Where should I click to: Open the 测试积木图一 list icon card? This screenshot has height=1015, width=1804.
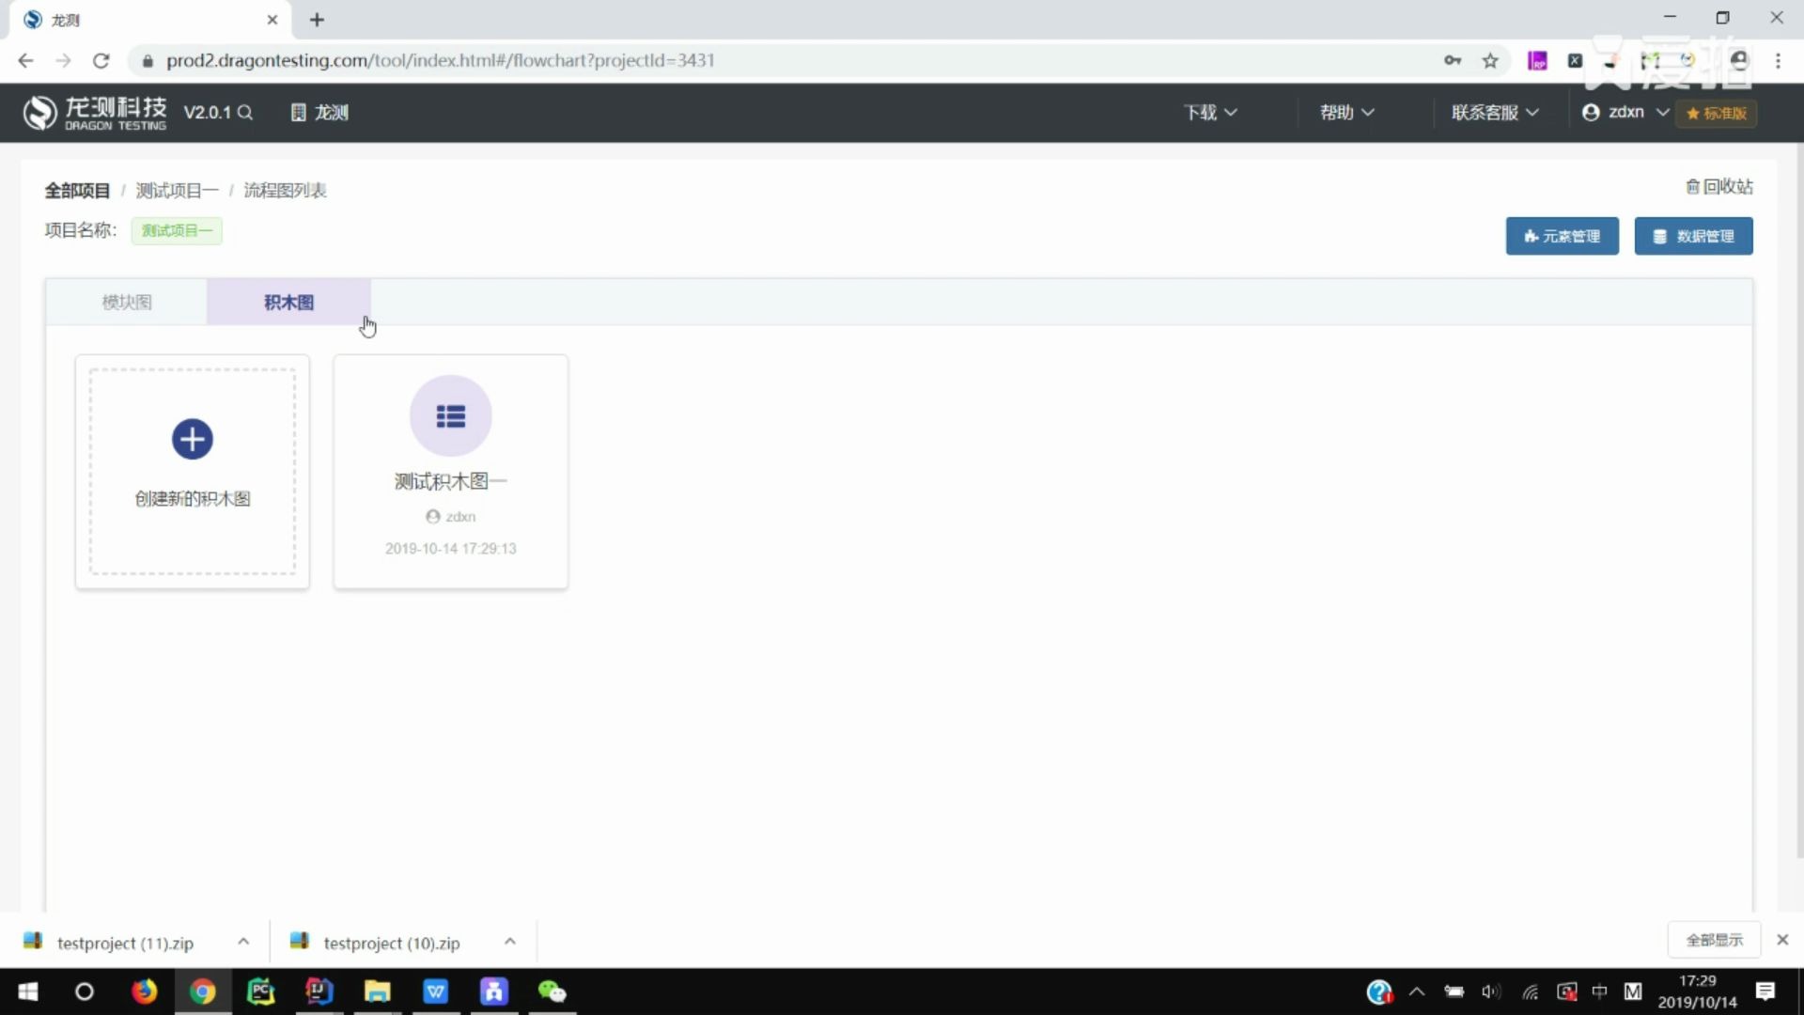click(450, 416)
